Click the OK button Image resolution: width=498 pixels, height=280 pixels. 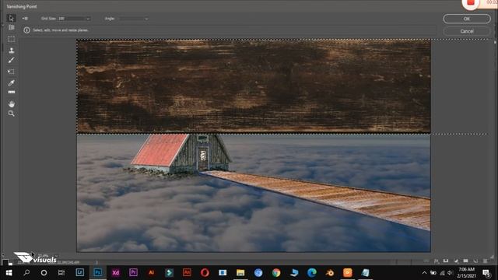coord(466,19)
